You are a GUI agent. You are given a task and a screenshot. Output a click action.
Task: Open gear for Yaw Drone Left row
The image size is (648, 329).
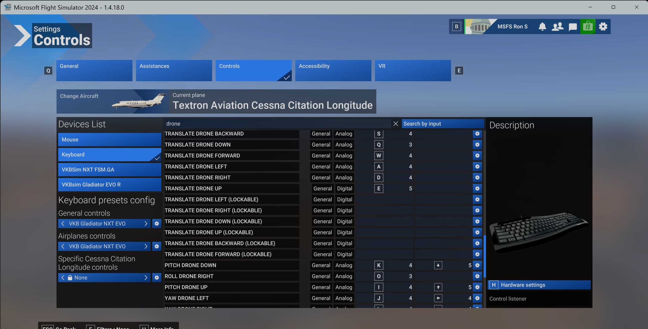(477, 298)
